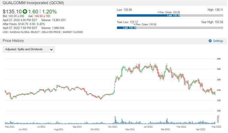The width and height of the screenshot is (228, 133).
Task: Click the Price History section header
Action: (x=13, y=41)
